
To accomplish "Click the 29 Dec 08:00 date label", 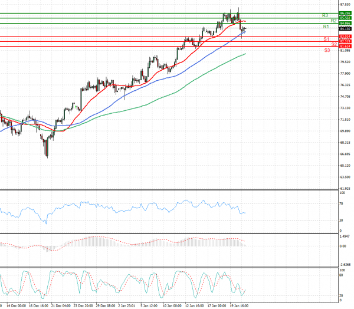I will pyautogui.click(x=106, y=306).
